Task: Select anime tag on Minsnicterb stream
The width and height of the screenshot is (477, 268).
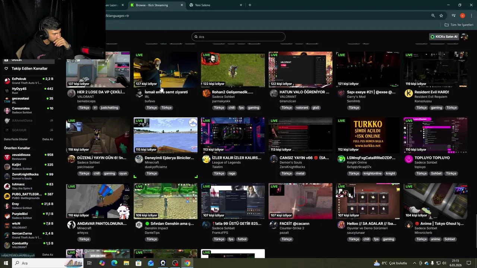Action: coord(435,239)
